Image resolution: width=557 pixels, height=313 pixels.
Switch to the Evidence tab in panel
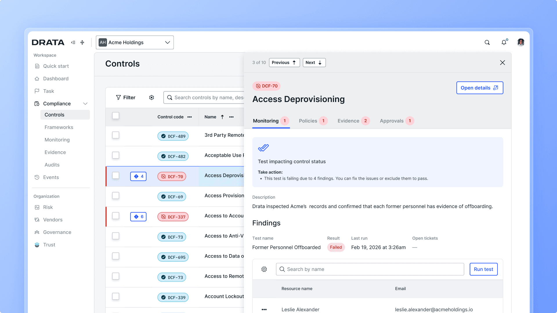(353, 121)
